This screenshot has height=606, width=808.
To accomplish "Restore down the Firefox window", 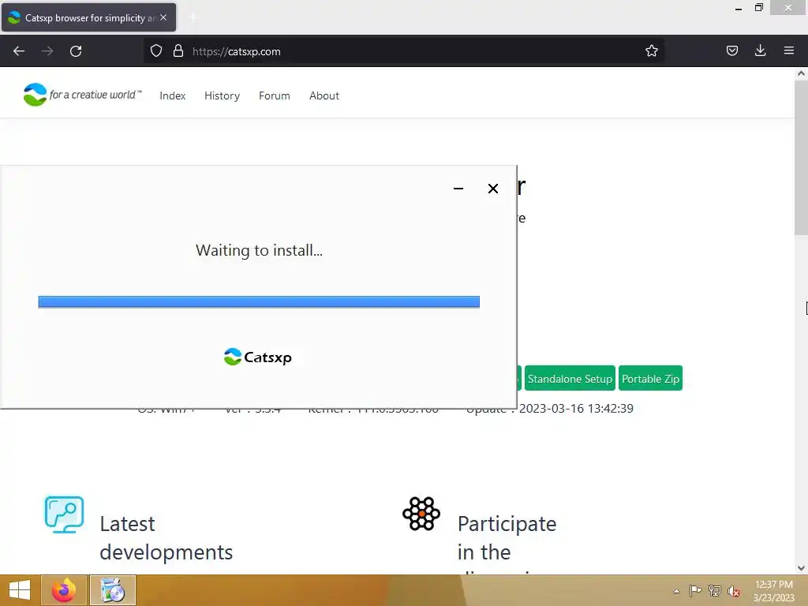I will 758,8.
